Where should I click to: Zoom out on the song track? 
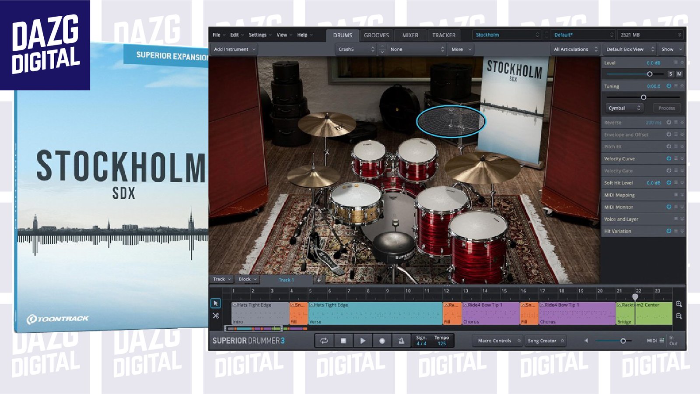tap(679, 316)
